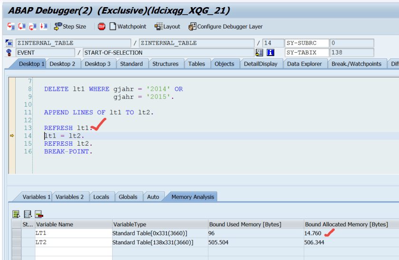Click the Continue execution icon
399x260 pixels.
click(43, 27)
